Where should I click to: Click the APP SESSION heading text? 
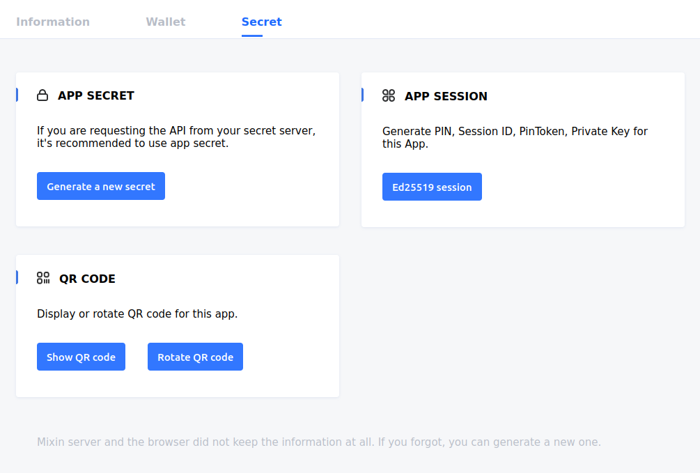point(446,96)
